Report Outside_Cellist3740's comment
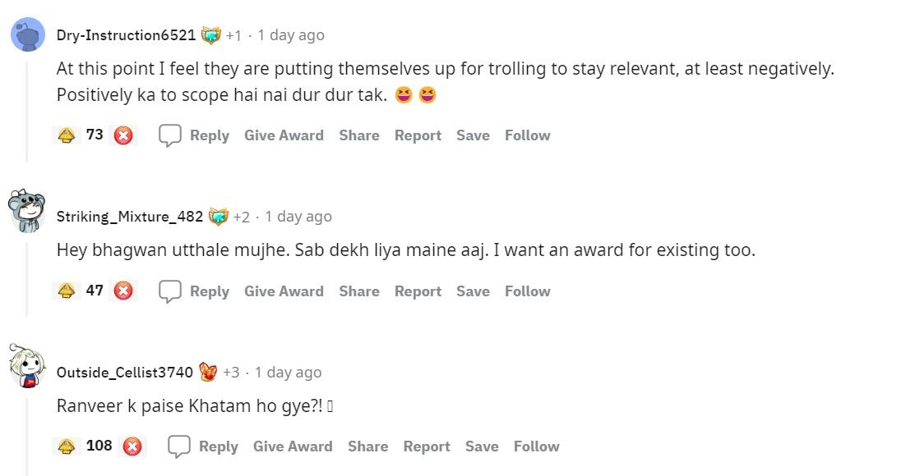Screen dimensions: 906x476 [427, 446]
